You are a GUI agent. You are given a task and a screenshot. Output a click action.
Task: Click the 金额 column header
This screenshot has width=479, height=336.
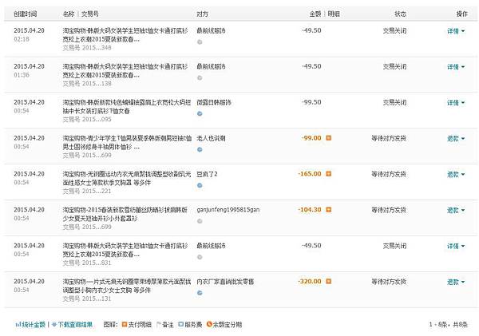coord(315,14)
